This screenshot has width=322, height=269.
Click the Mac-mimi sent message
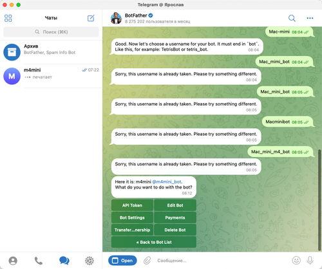(289, 32)
